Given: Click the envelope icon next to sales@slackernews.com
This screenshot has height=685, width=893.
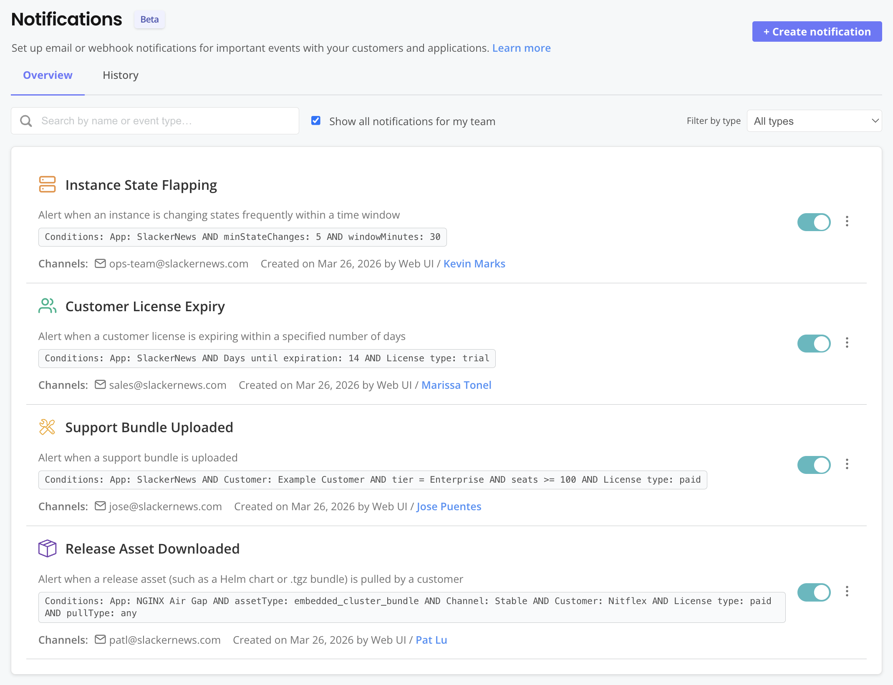Looking at the screenshot, I should (100, 385).
